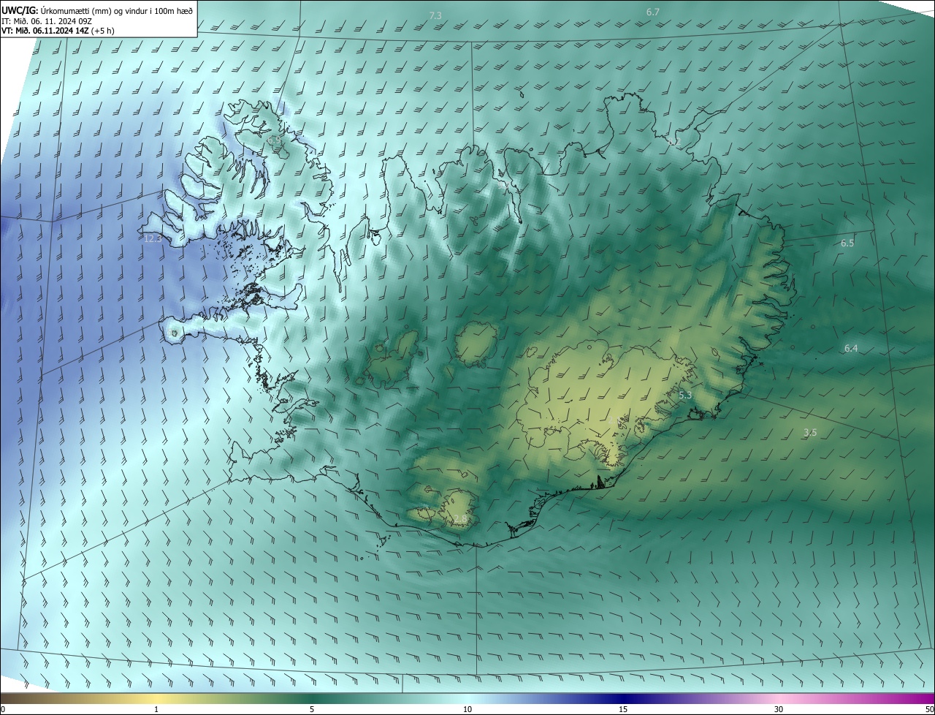
Task: Click the colorbar tick label '10'
Action: point(467,709)
